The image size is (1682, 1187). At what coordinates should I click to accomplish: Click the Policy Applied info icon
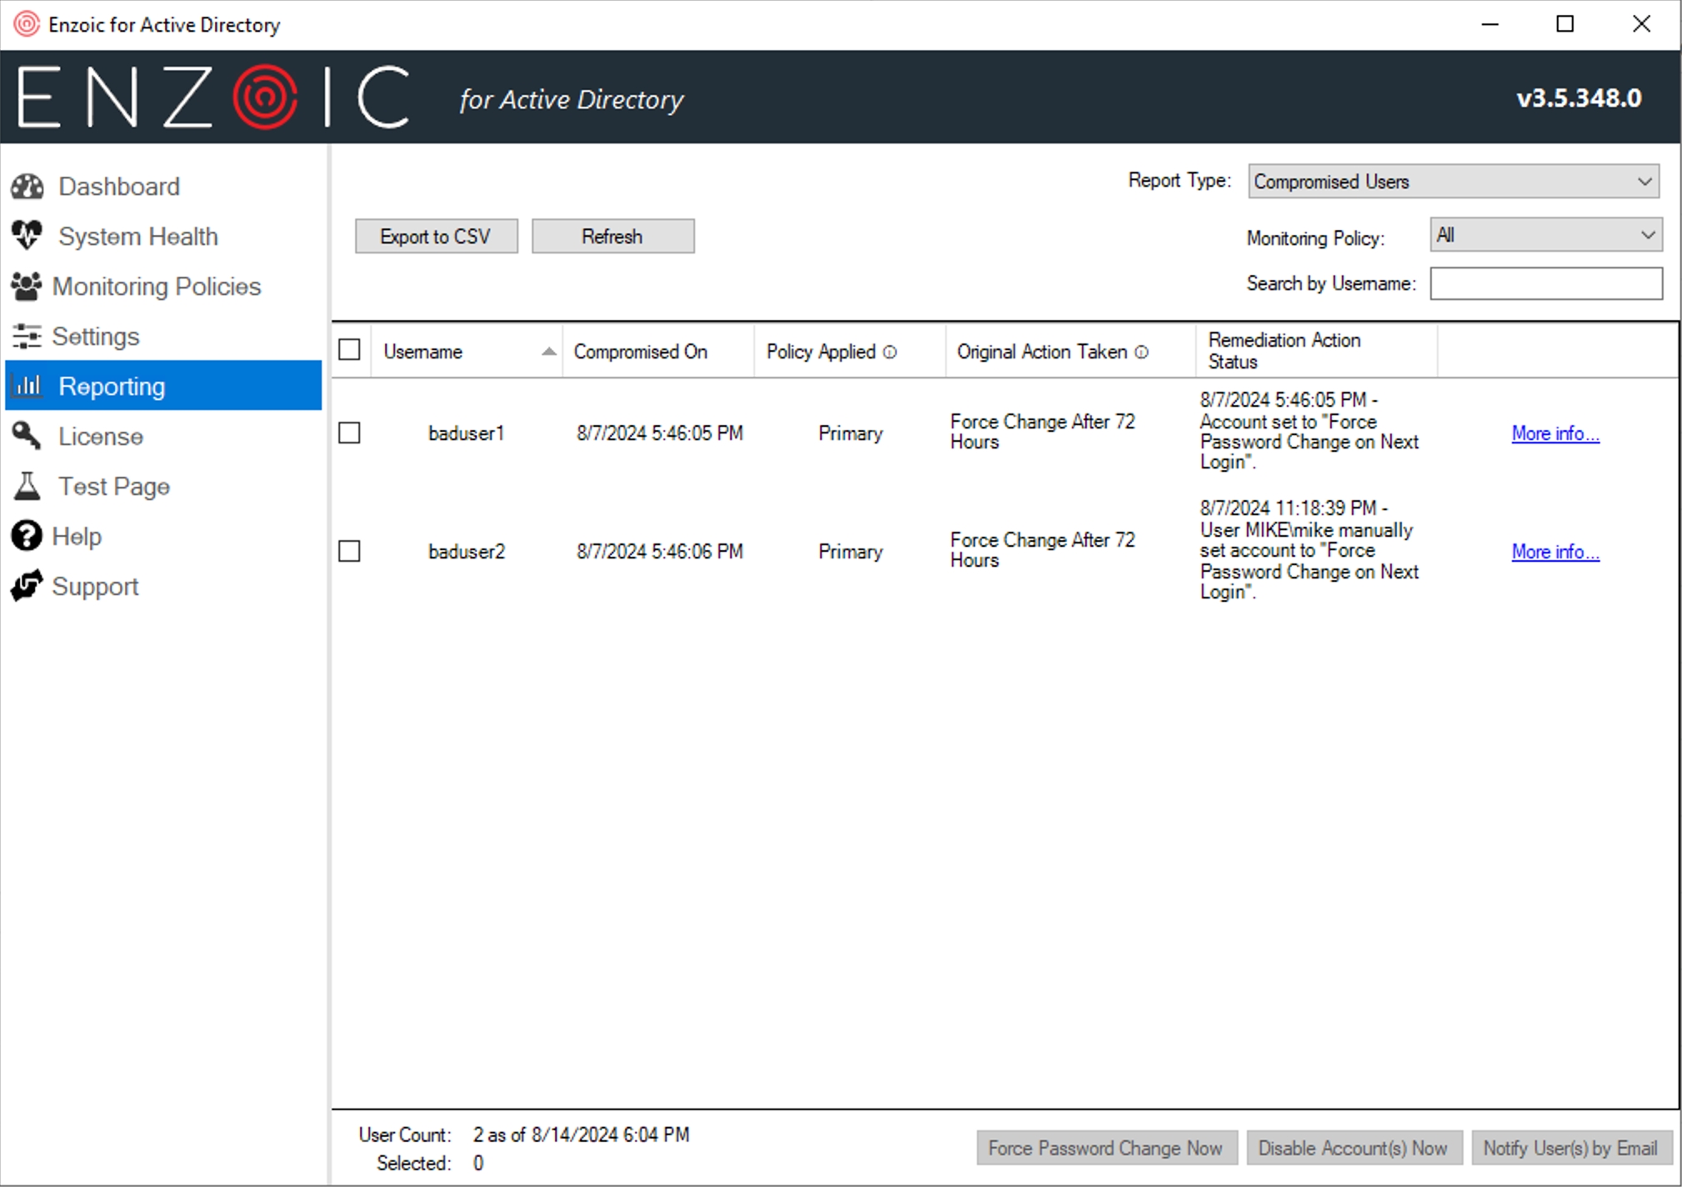(x=889, y=352)
